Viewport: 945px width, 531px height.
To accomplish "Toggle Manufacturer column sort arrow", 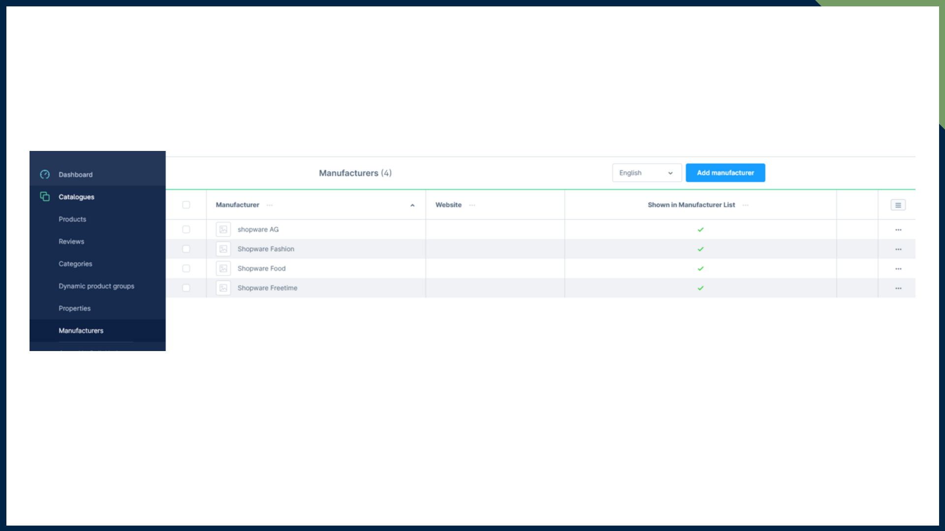I will (x=412, y=206).
